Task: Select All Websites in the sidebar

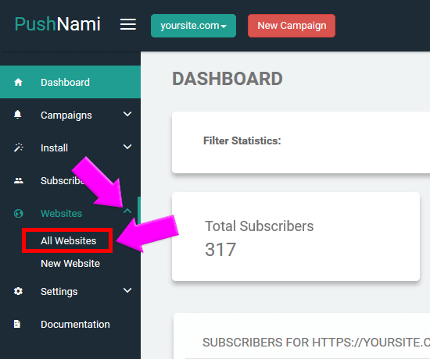Action: coord(69,240)
